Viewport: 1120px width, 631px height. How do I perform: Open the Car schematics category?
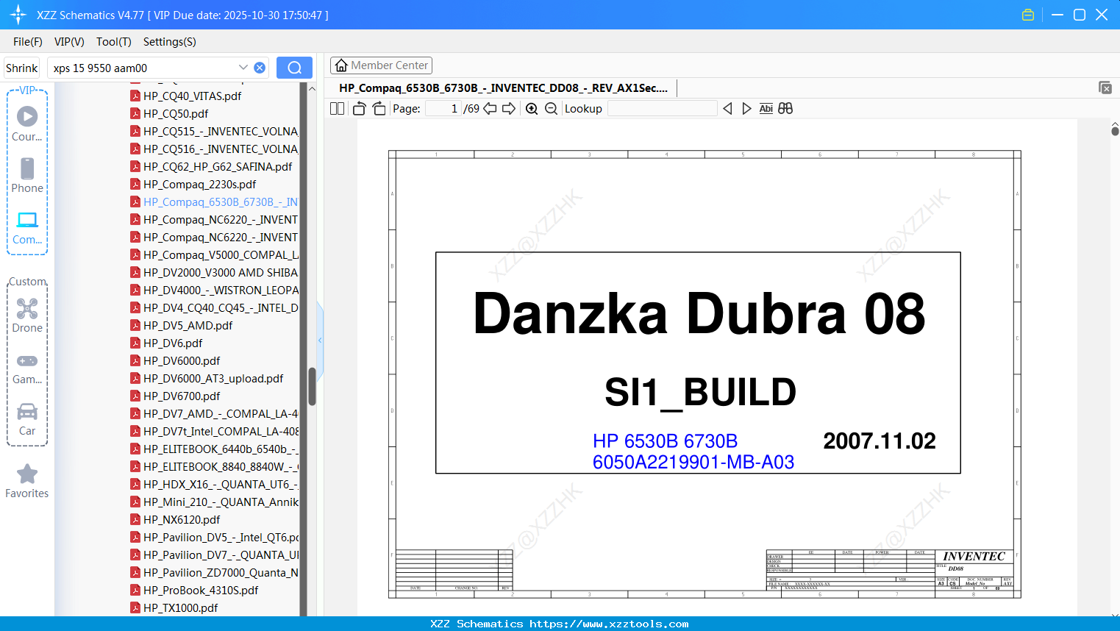pos(27,419)
